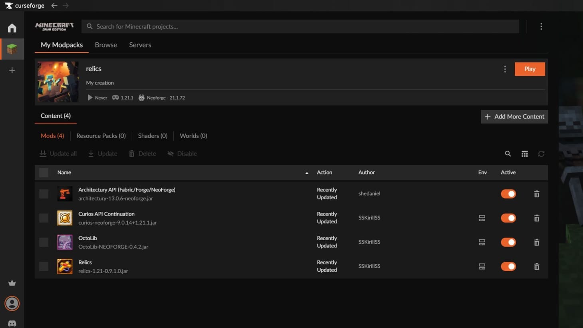Open the Resource Packs tab

(101, 136)
